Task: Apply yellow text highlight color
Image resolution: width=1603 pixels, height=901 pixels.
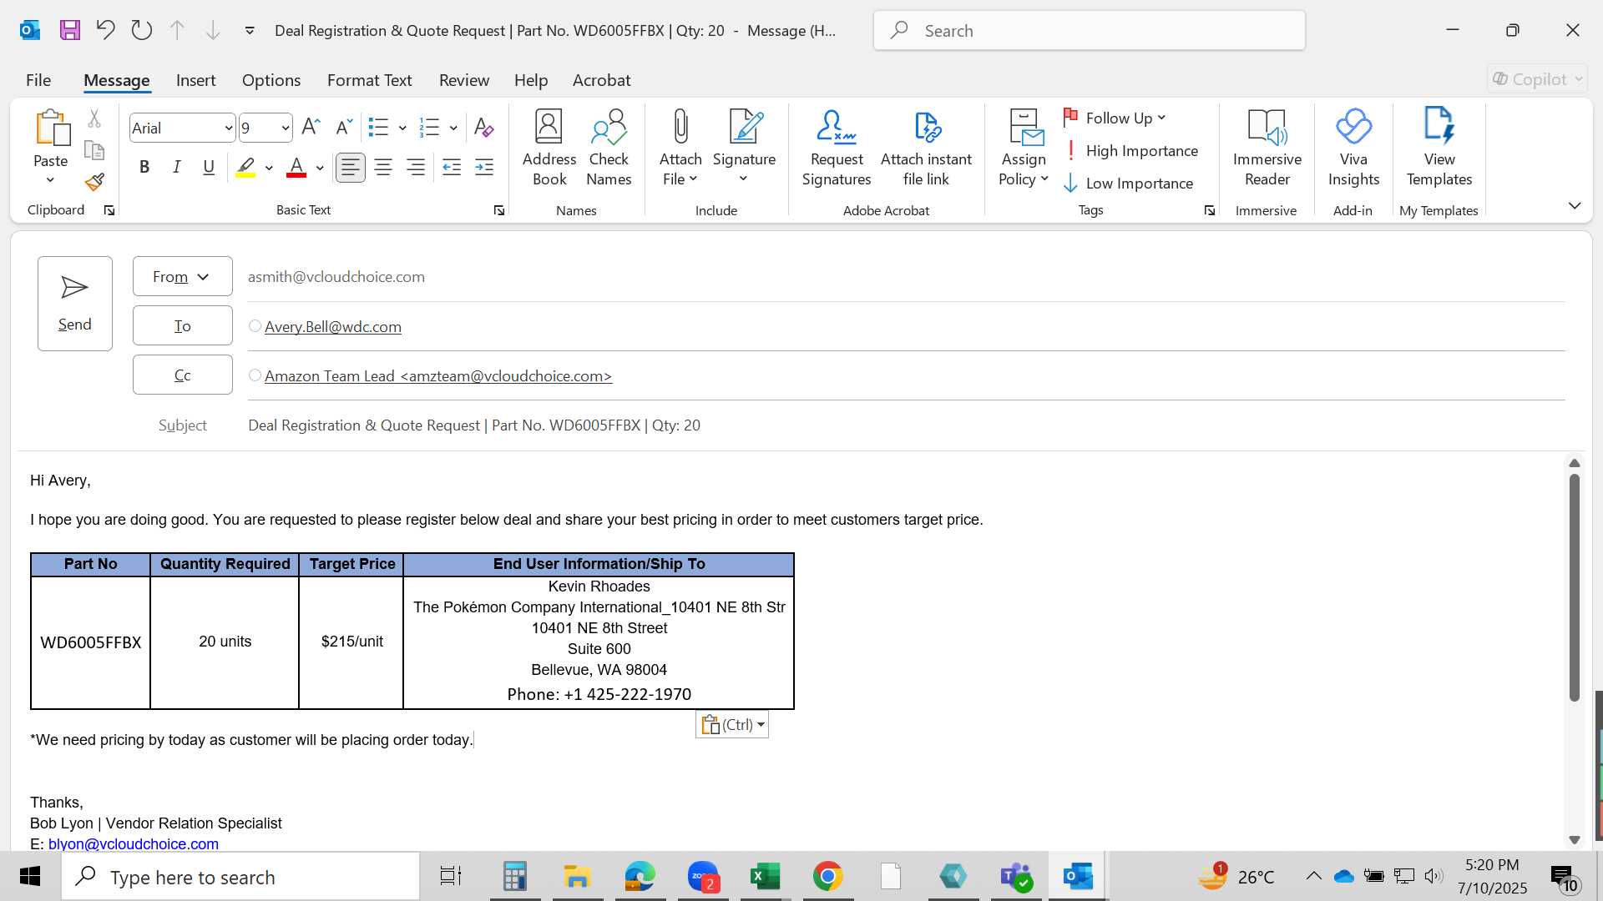Action: tap(245, 167)
